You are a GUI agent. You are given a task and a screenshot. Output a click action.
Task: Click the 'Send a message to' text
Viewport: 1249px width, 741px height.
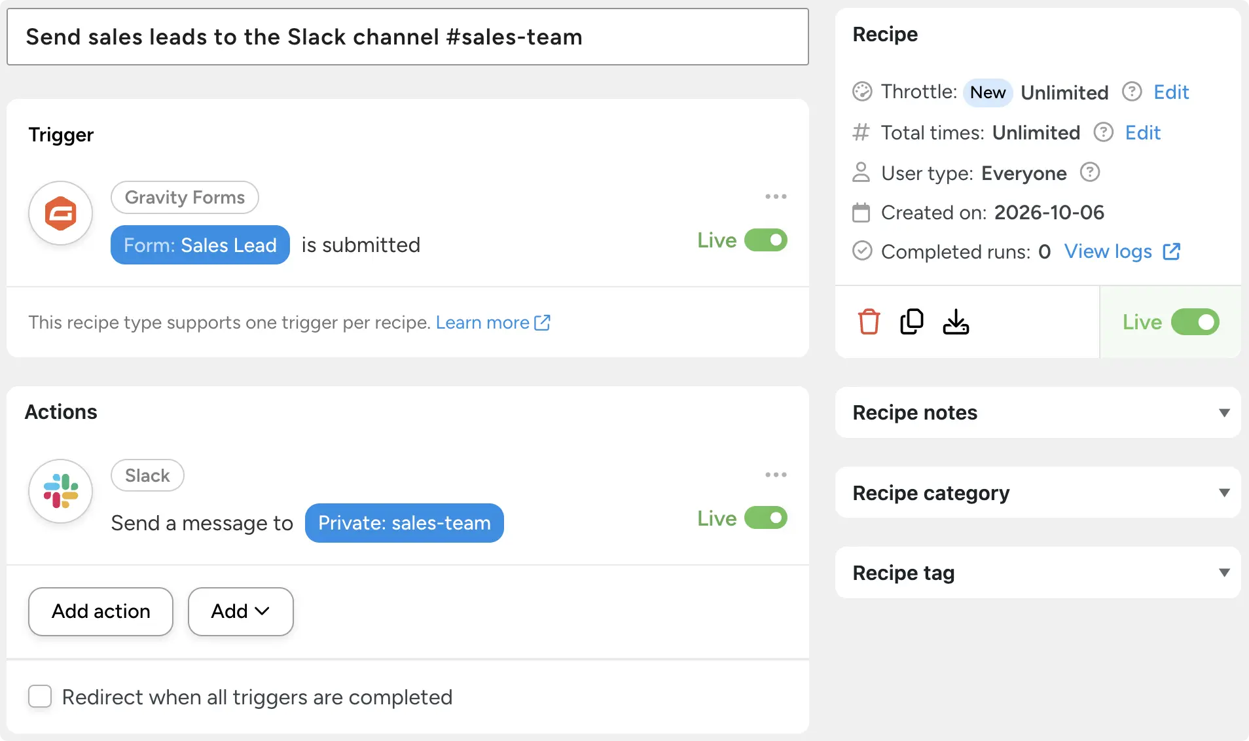(x=202, y=523)
